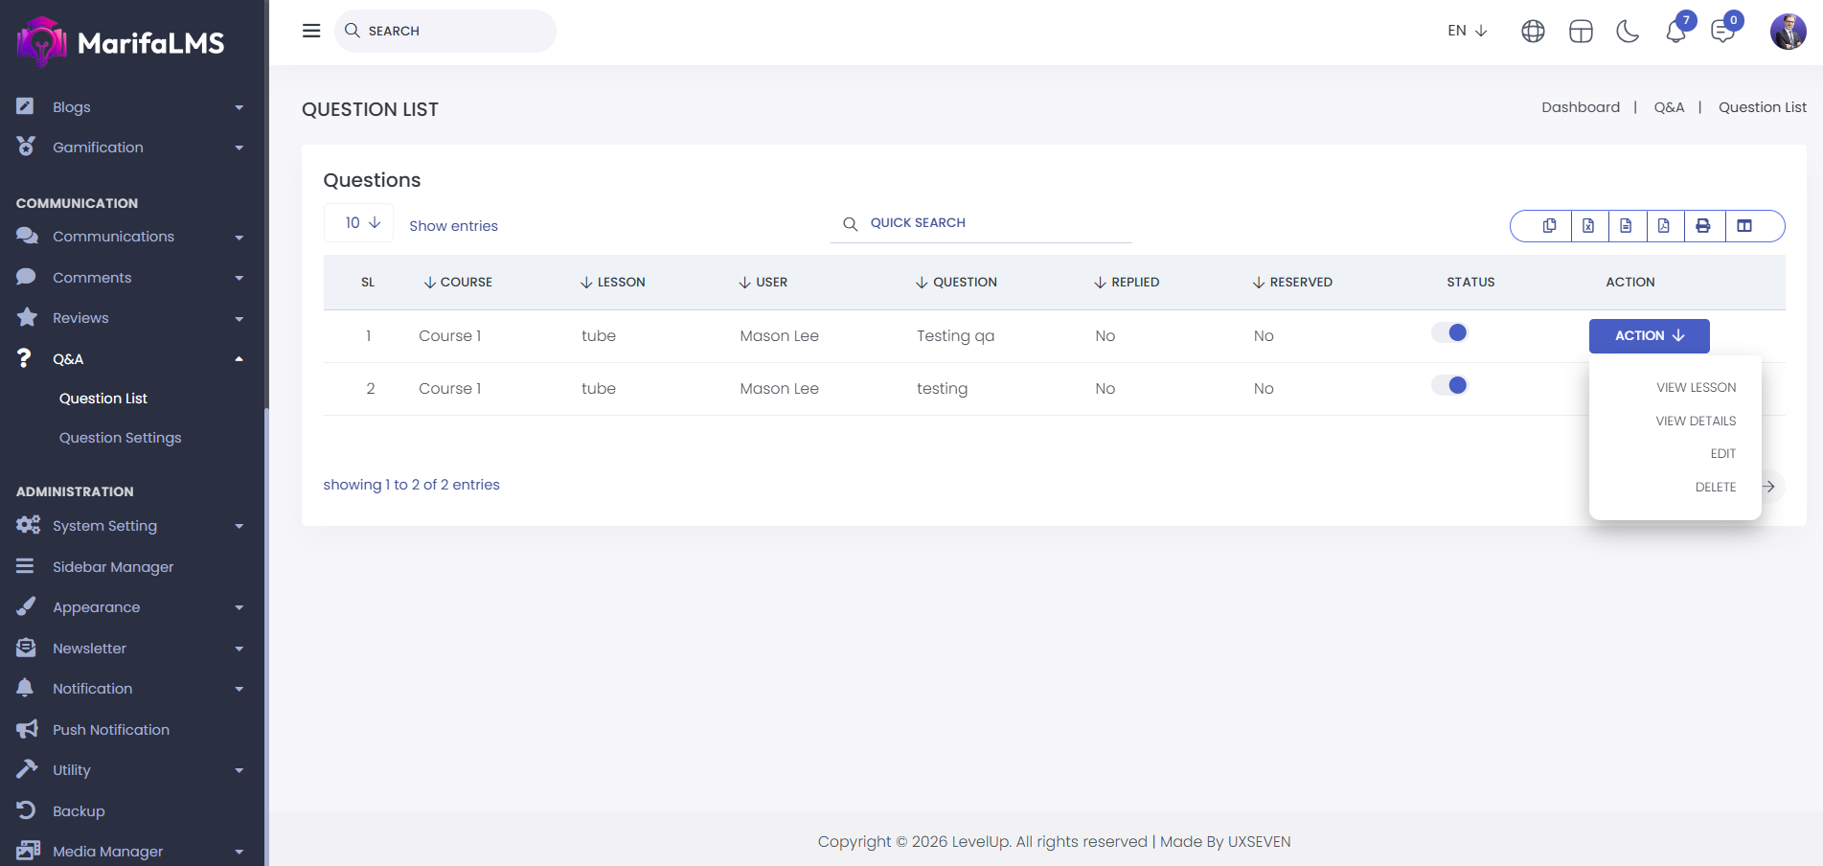Choose Delete in the action menu
This screenshot has width=1823, height=866.
(1715, 488)
